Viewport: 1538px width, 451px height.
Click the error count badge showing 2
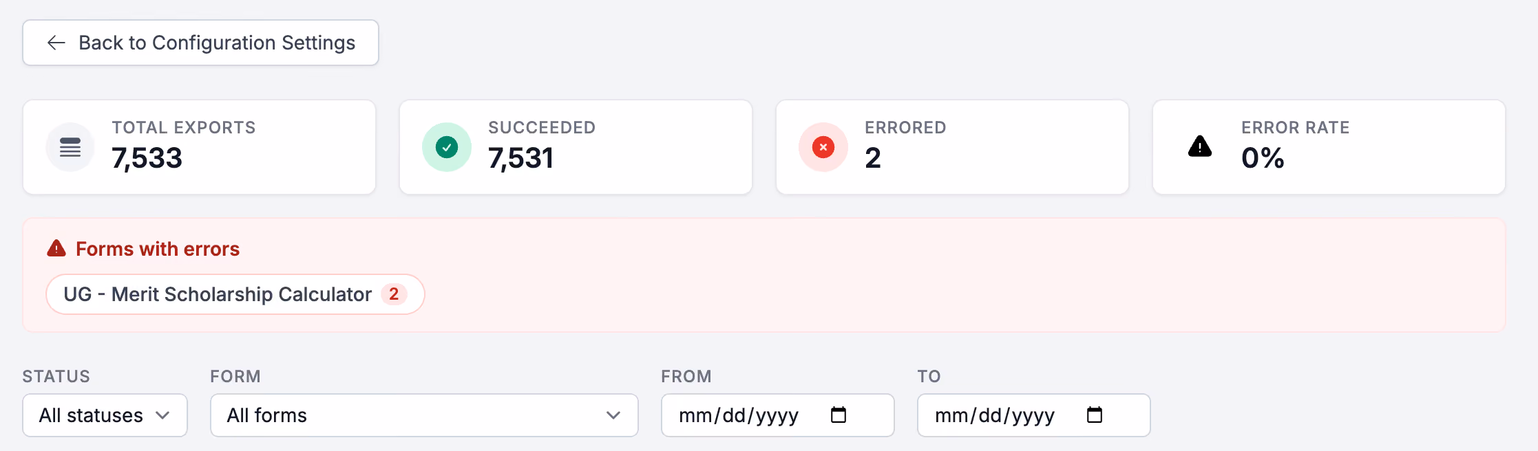[394, 294]
